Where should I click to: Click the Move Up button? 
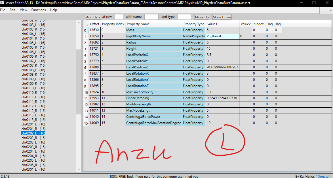point(202,17)
